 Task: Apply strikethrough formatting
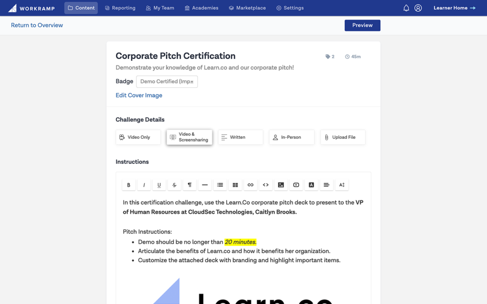tap(174, 185)
